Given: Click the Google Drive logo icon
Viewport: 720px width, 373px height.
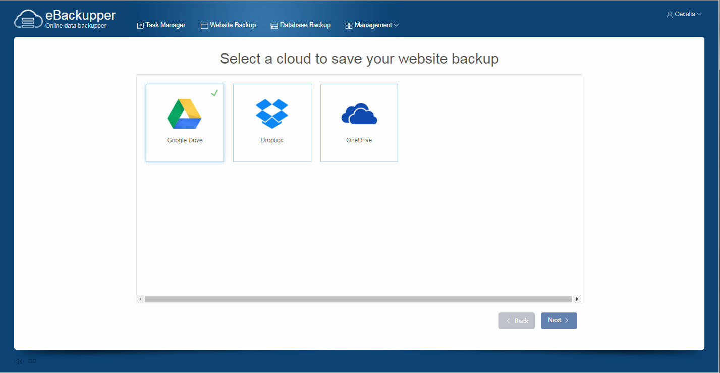Looking at the screenshot, I should click(x=185, y=114).
